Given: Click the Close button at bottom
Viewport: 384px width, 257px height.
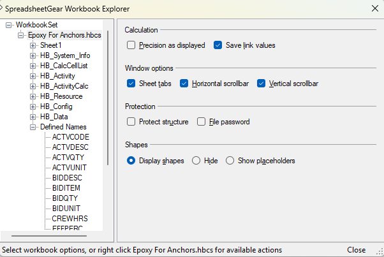Looking at the screenshot, I should (x=357, y=250).
